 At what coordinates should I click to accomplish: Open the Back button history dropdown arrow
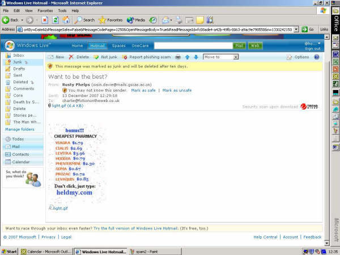22,20
